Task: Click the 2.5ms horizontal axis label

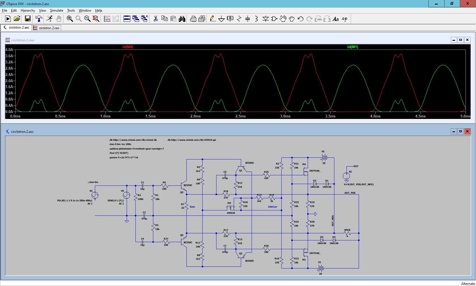Action: tap(240, 116)
